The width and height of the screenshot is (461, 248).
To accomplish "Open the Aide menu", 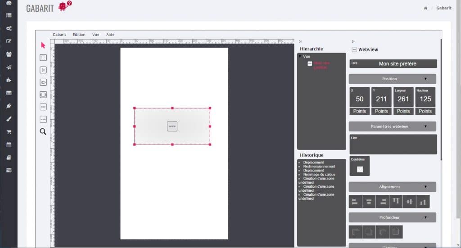I will pyautogui.click(x=110, y=35).
